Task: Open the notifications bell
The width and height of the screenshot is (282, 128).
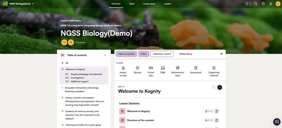Action: point(271,4)
